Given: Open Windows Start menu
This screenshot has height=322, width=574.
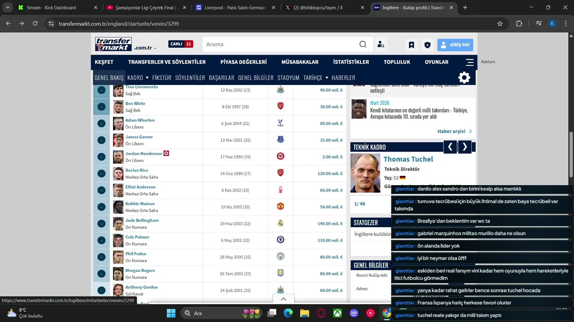Looking at the screenshot, I should click(171, 313).
